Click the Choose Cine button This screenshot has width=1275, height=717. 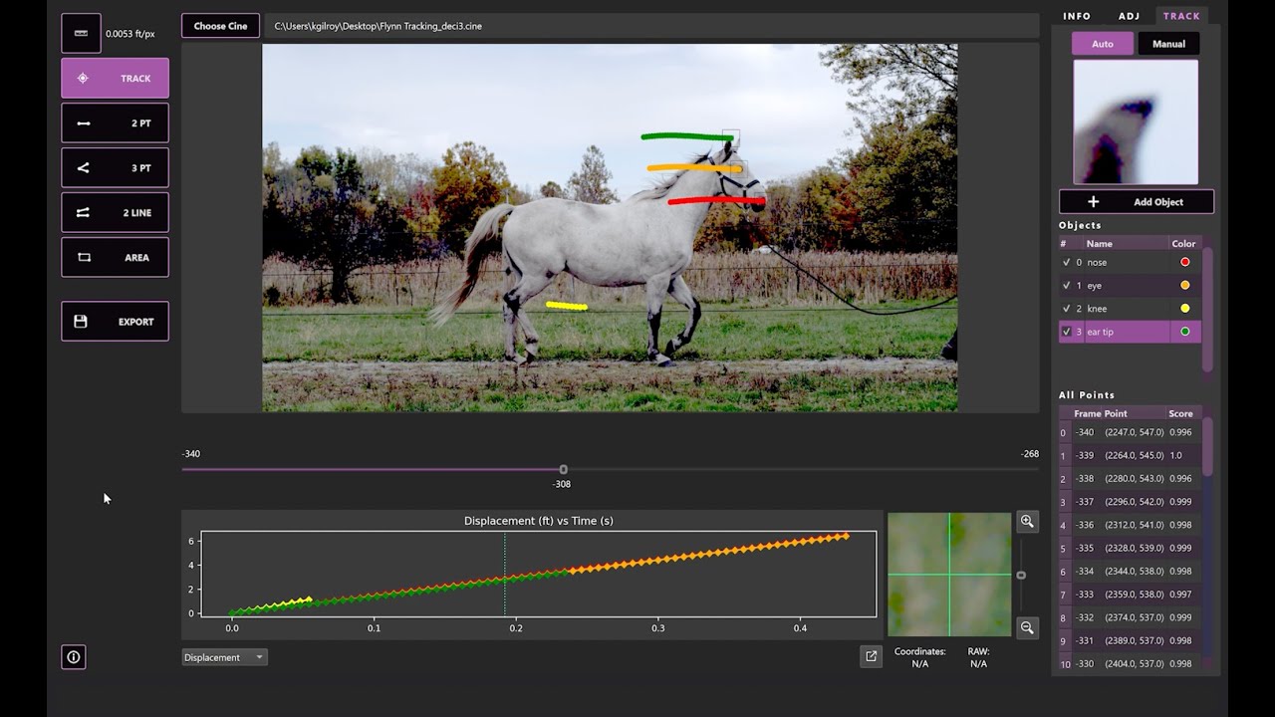(220, 26)
